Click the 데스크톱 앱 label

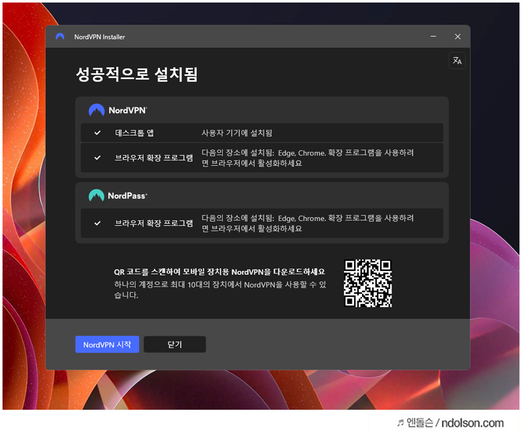click(x=134, y=133)
